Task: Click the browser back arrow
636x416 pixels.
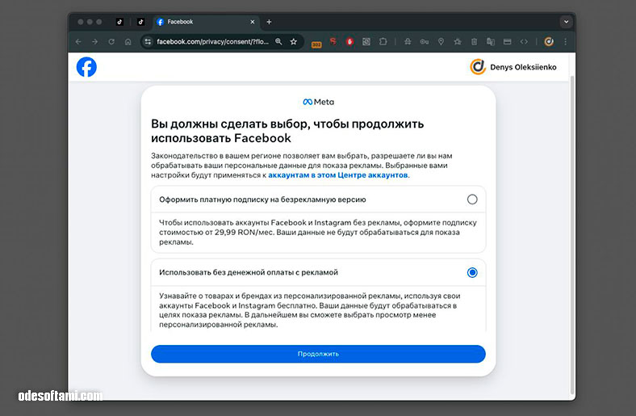Action: pos(78,42)
